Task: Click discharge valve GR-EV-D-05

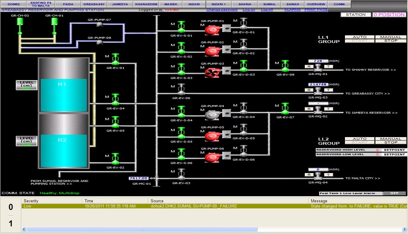Action: [243, 130]
